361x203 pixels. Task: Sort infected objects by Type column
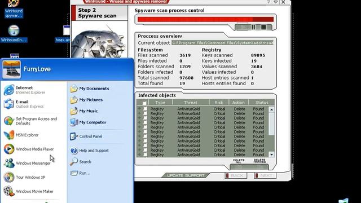[x=160, y=103]
